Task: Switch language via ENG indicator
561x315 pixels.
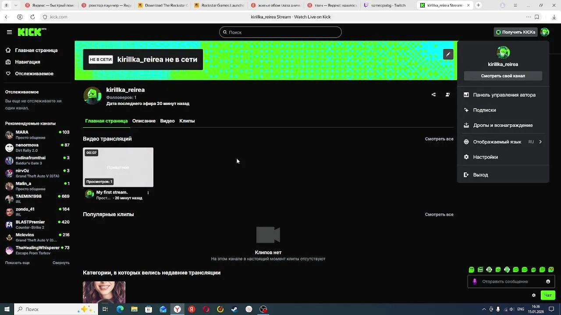Action: point(521,309)
